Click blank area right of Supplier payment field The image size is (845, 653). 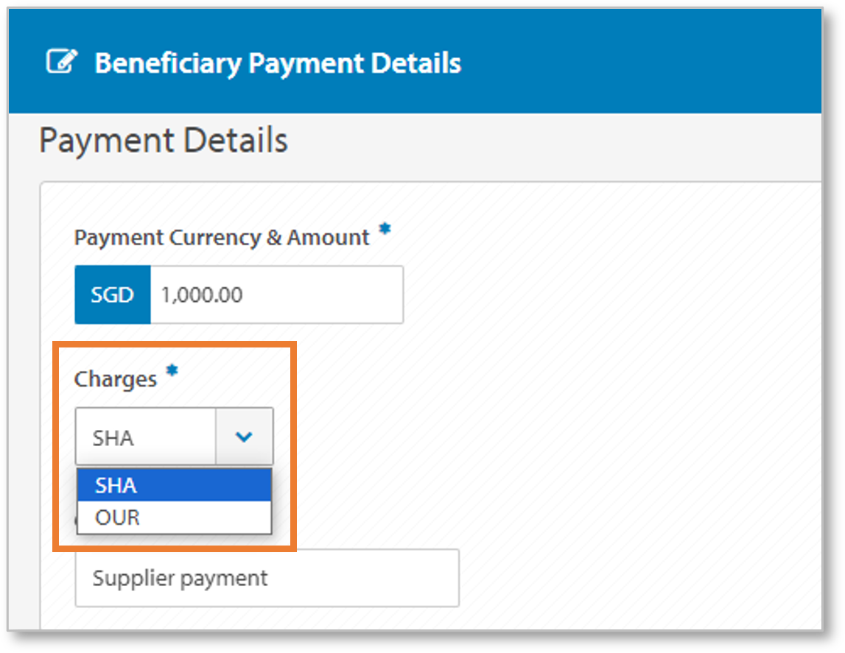point(626,578)
